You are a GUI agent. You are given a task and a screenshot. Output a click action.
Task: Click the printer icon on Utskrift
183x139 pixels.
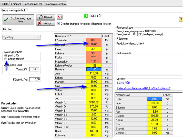(41, 17)
